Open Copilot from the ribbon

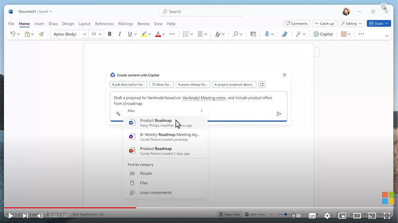(323, 34)
